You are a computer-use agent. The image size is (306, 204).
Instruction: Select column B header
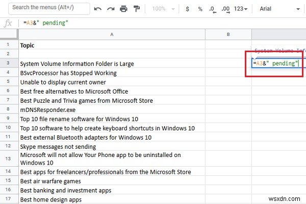228,34
